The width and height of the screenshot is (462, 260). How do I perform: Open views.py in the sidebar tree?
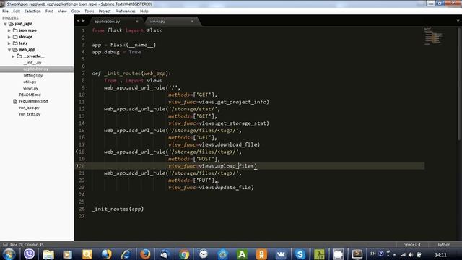[x=30, y=88]
